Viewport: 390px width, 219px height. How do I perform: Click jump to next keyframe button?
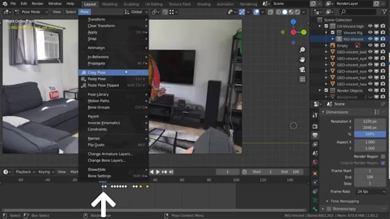(x=165, y=172)
